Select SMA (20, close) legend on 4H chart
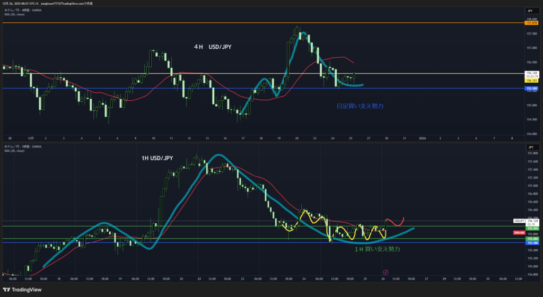543x297 pixels. (x=14, y=14)
